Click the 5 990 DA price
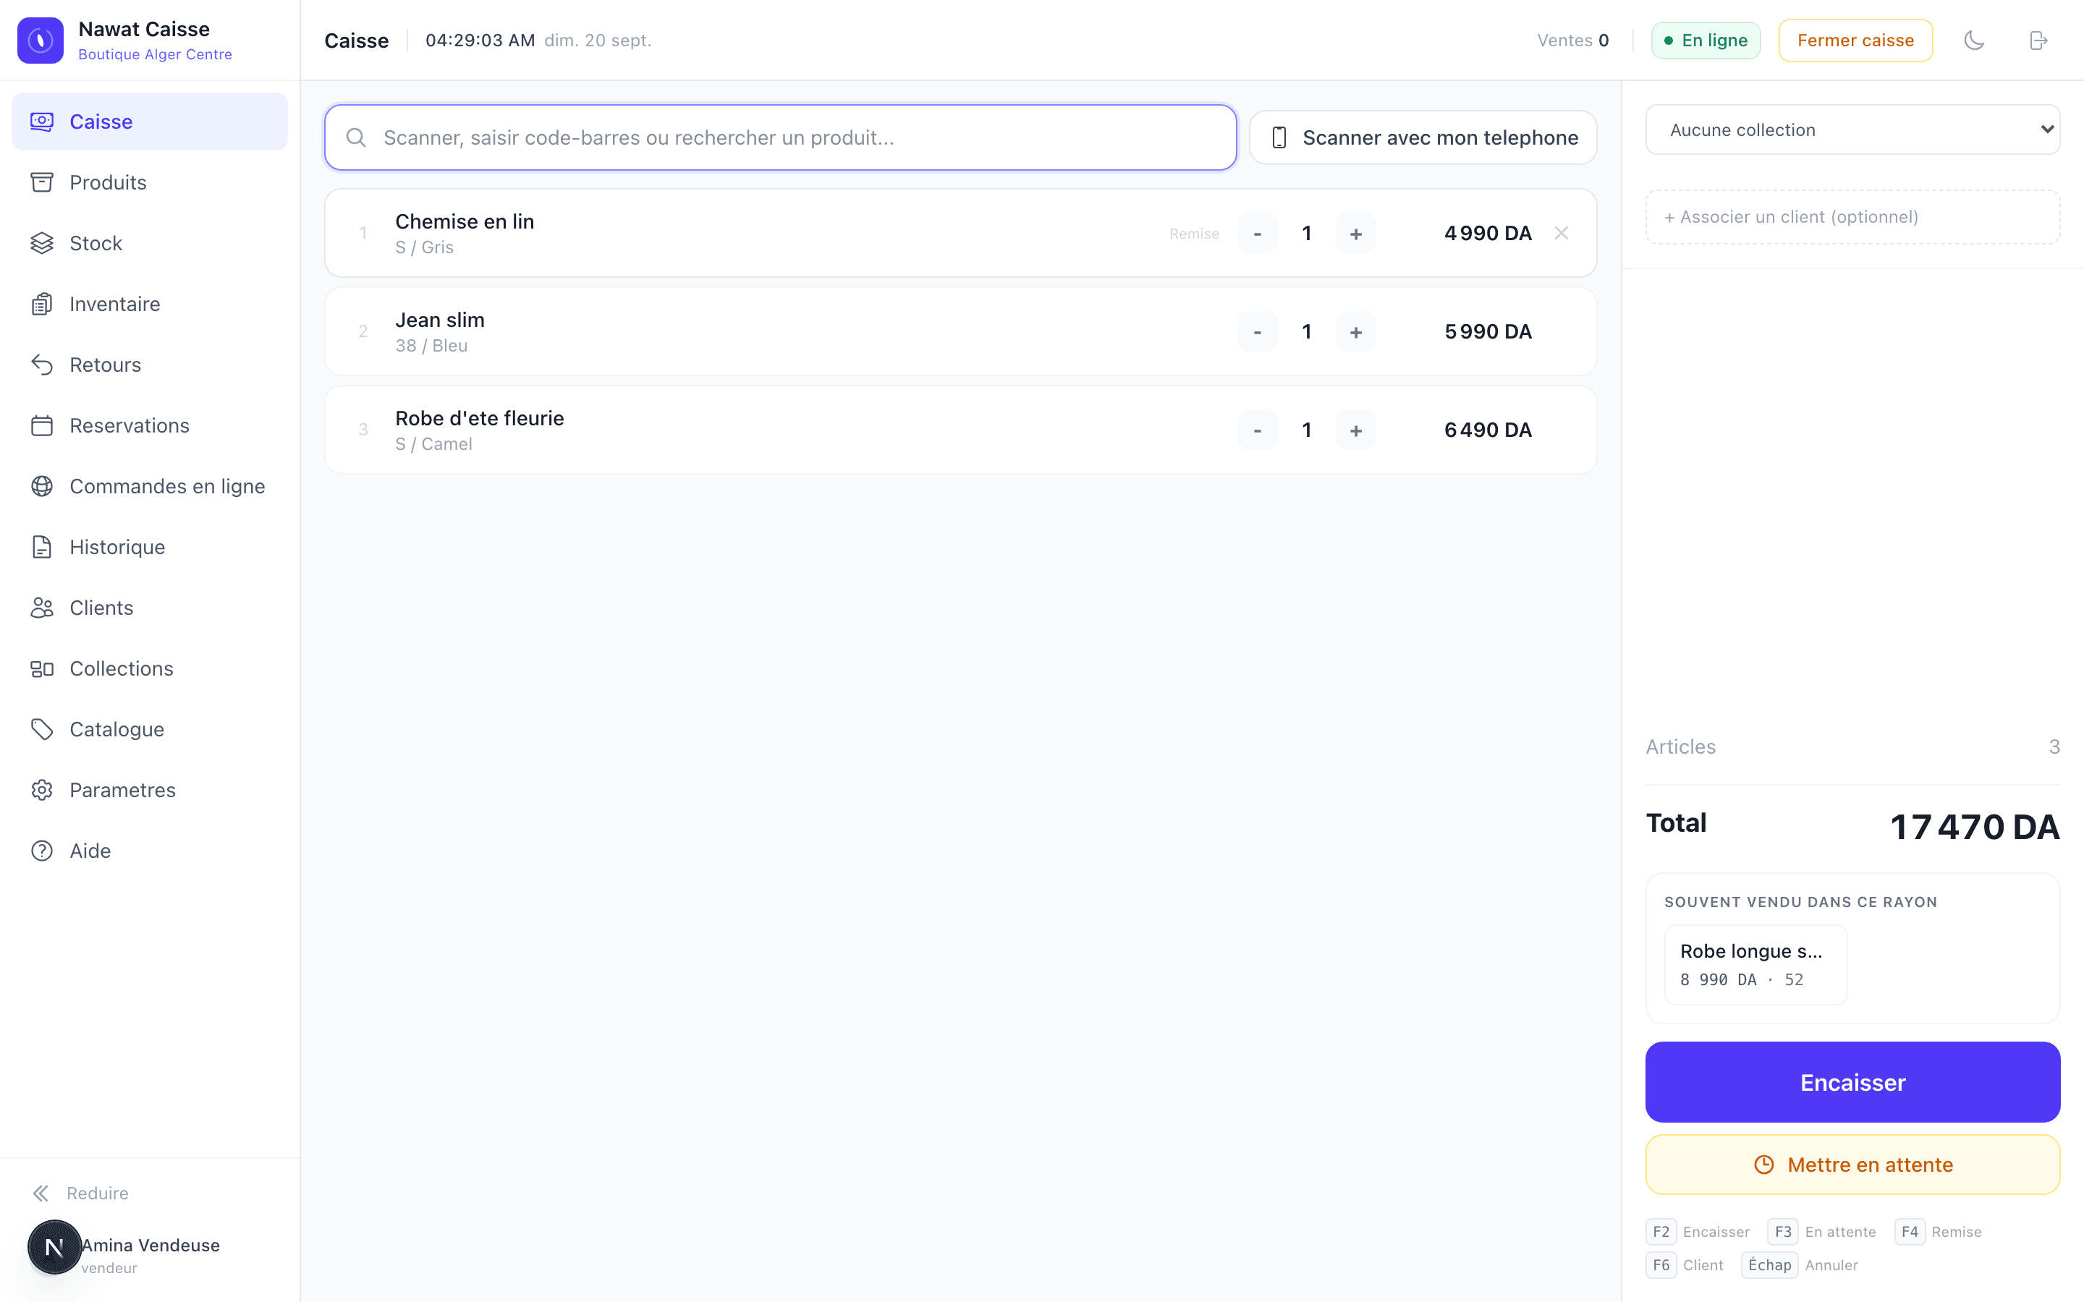The image size is (2084, 1302). coord(1488,331)
